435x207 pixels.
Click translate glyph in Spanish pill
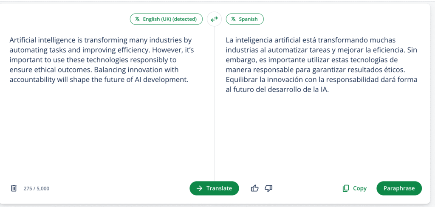(x=233, y=19)
